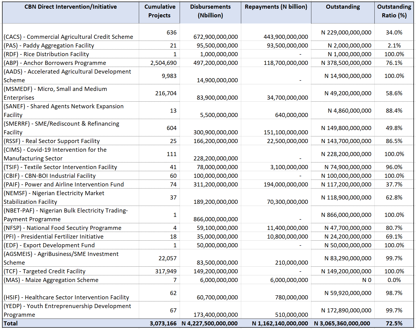
Task: Click the total disbursements N 4,227,500,000,000 cell
Action: coord(210,323)
